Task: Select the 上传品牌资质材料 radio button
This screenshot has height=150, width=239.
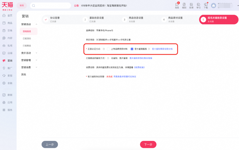Action: 108,49
